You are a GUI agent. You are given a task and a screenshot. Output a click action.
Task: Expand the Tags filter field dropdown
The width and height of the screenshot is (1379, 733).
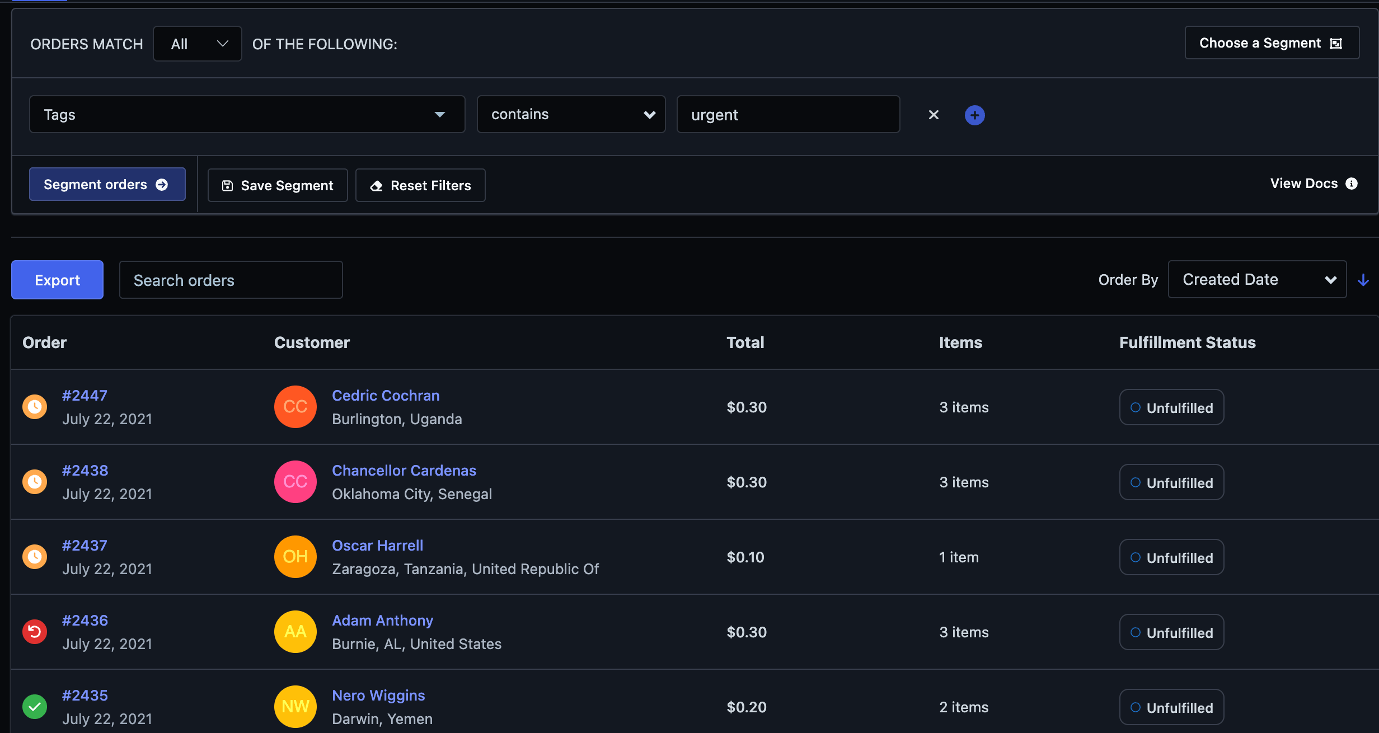pos(247,115)
